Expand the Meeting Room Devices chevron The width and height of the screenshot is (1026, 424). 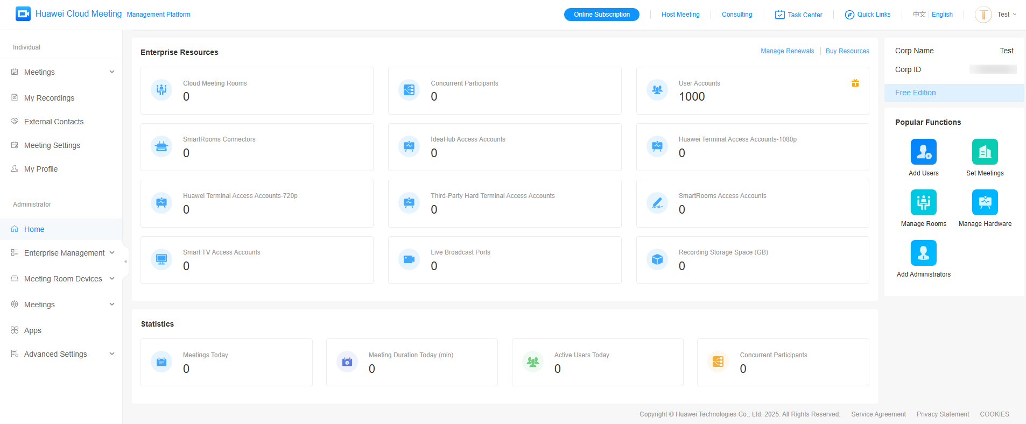pos(112,279)
